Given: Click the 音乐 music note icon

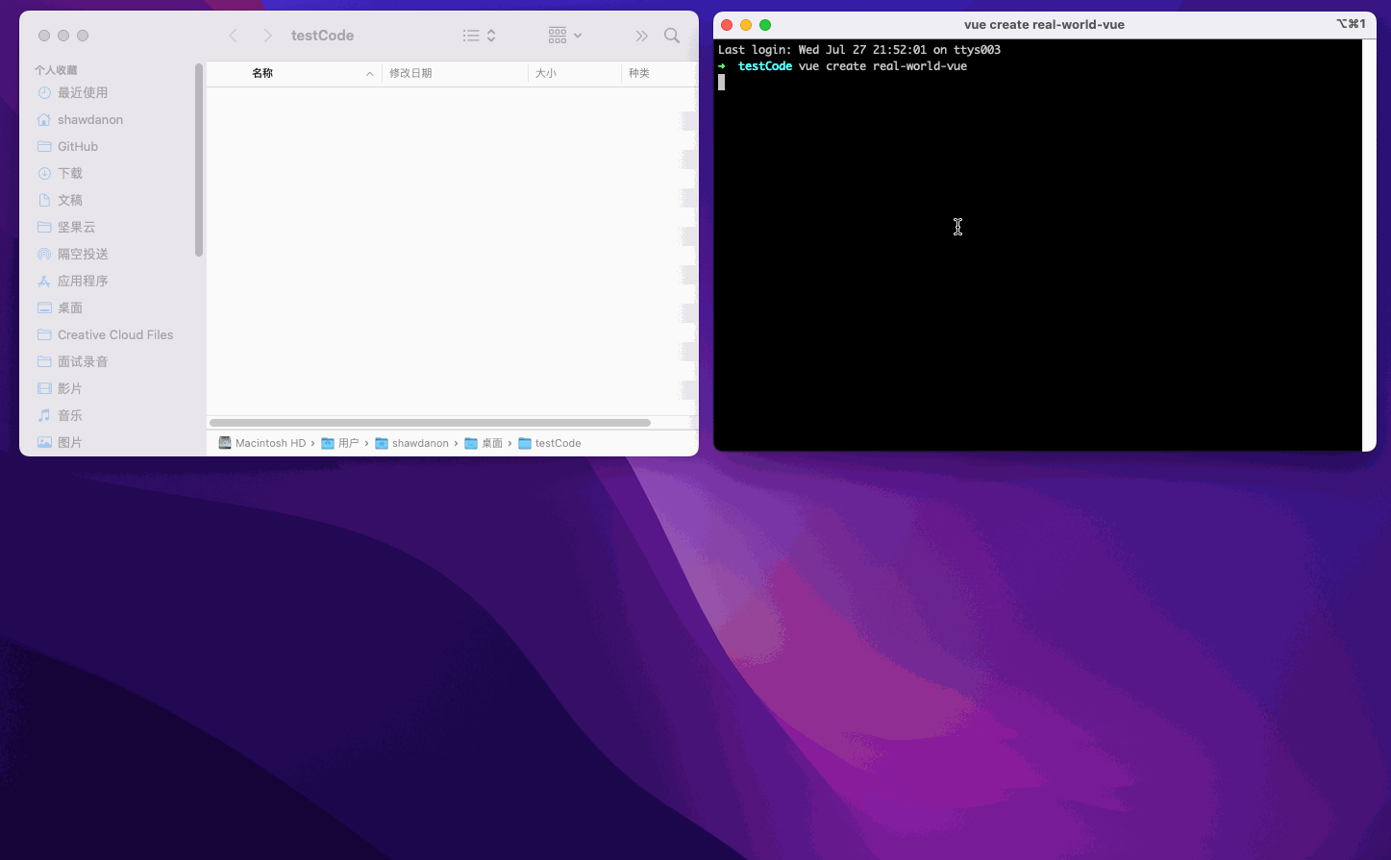Looking at the screenshot, I should (44, 415).
